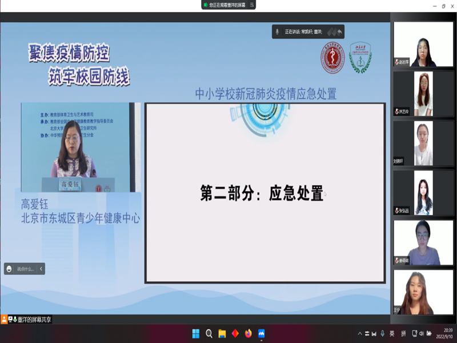Image resolution: width=457 pixels, height=343 pixels.
Task: Toggle the 英 input language indicator
Action: click(392, 333)
